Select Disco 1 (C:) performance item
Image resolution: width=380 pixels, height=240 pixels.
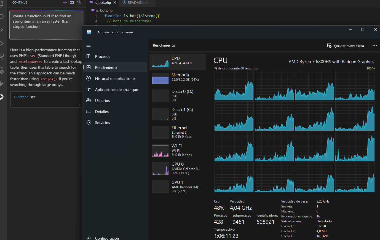178,114
